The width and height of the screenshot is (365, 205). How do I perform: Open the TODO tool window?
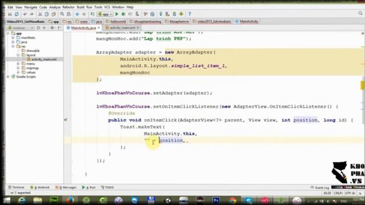(107, 187)
